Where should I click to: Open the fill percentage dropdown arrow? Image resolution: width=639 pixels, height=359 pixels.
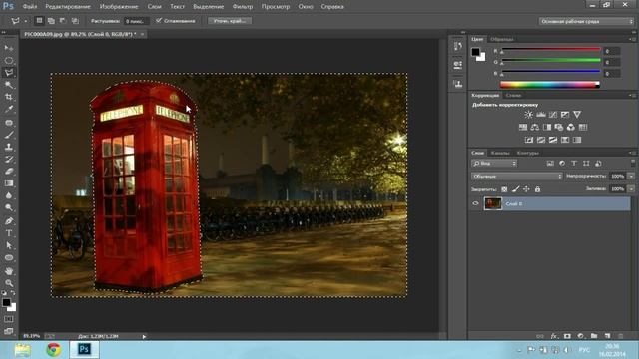click(631, 188)
